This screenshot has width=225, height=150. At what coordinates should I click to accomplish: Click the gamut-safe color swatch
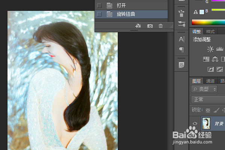tap(202, 12)
